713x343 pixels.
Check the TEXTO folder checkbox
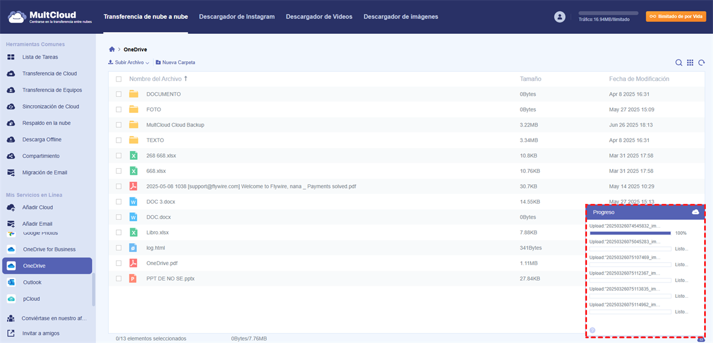119,140
